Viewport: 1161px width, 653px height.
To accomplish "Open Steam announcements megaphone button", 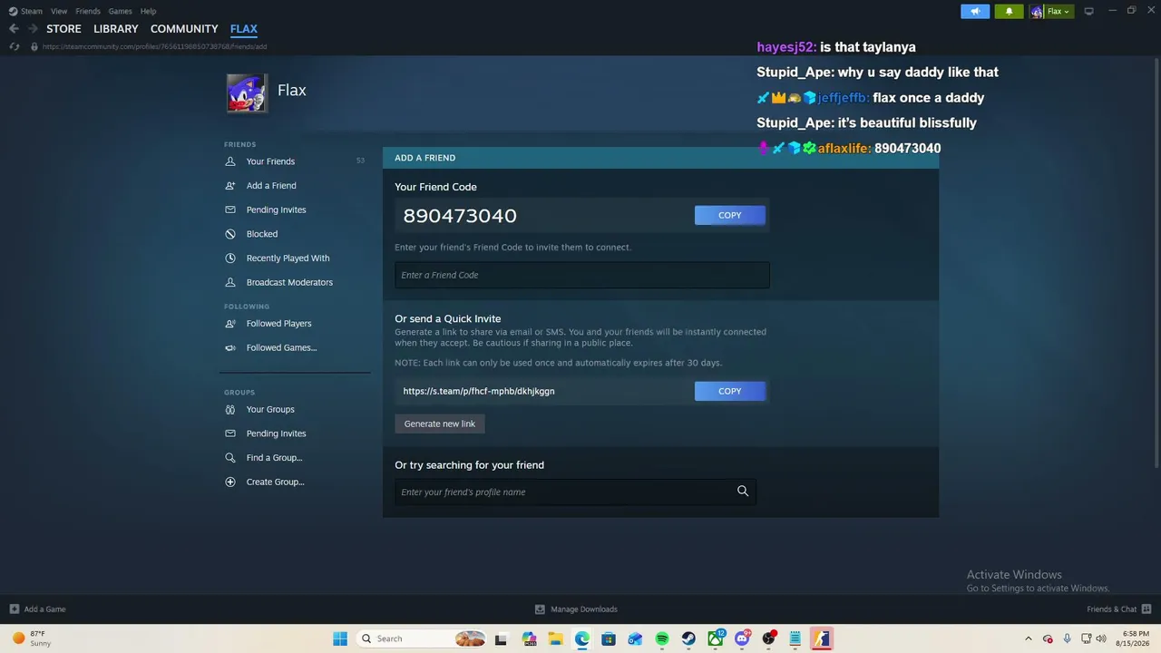I will click(x=975, y=11).
